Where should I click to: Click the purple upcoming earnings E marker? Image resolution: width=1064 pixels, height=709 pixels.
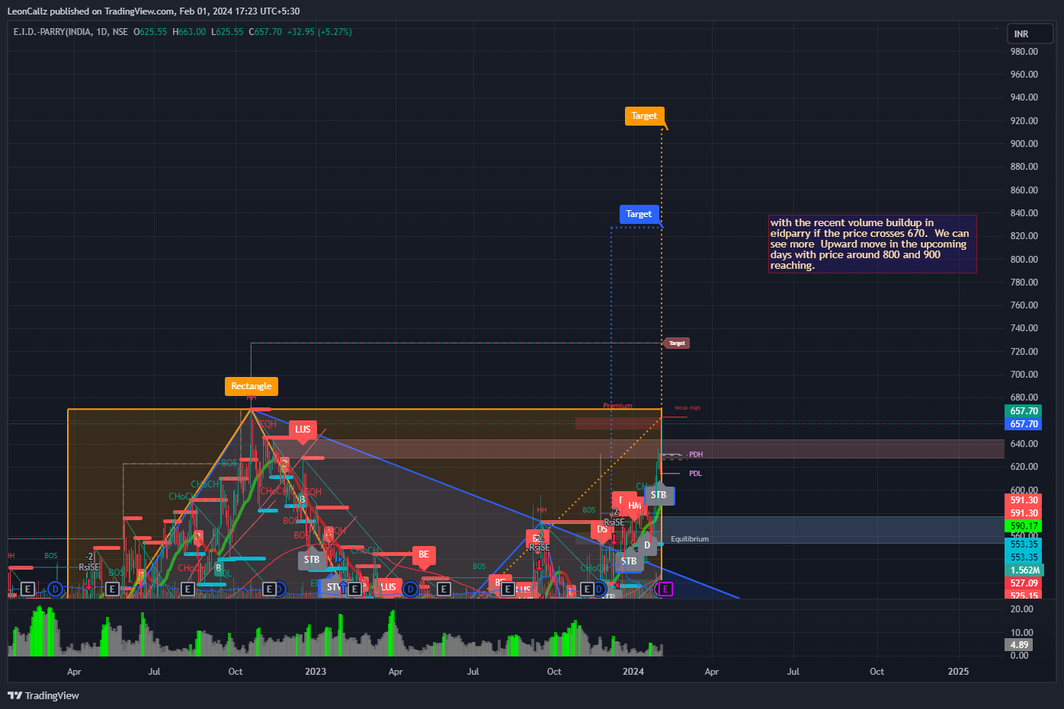[x=665, y=589]
